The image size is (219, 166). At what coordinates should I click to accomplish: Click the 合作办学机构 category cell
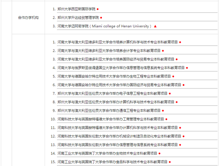click(x=28, y=17)
